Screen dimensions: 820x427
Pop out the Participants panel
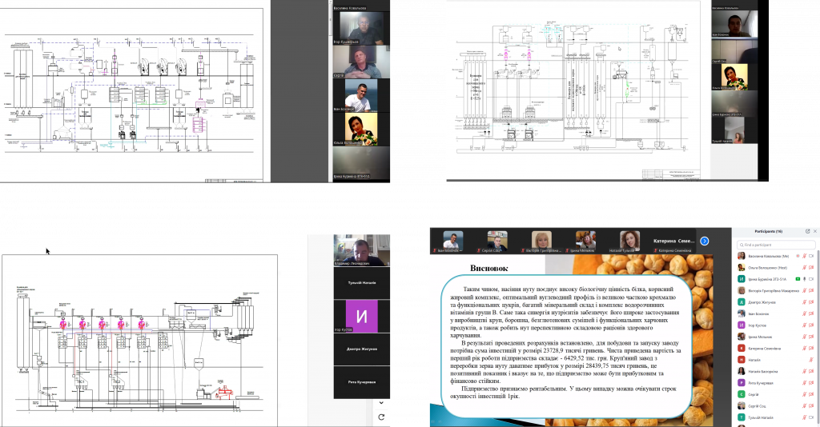(x=807, y=231)
